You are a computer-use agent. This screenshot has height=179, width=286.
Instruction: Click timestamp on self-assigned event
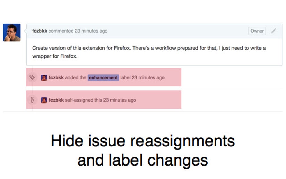pos(120,100)
